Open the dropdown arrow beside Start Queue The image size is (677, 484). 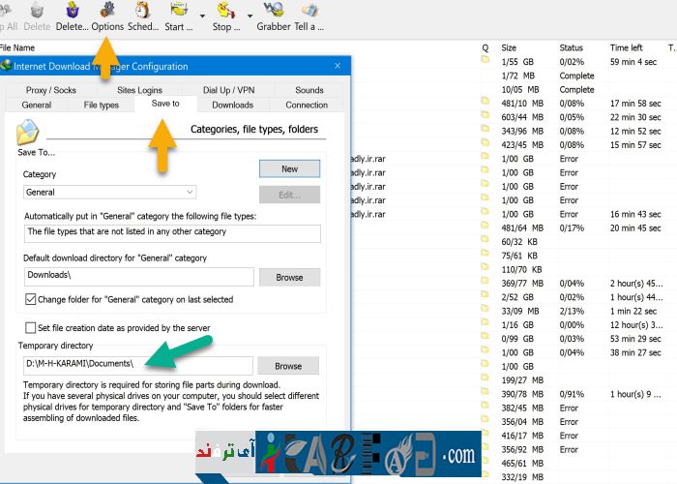tap(202, 16)
